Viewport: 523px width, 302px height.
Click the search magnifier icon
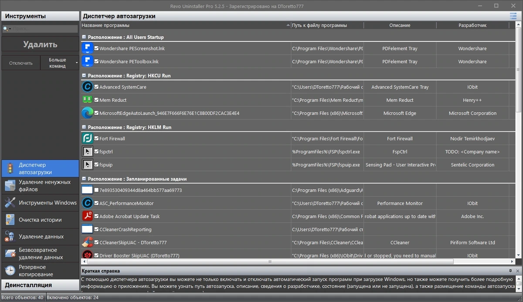tap(5, 29)
